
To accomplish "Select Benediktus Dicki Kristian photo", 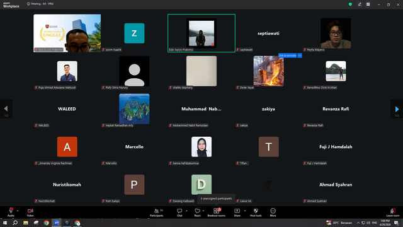I will [x=336, y=71].
